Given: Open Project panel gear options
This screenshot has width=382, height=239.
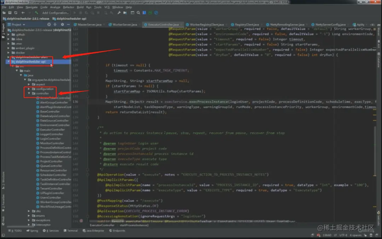Looking at the screenshot, I should (x=62, y=25).
